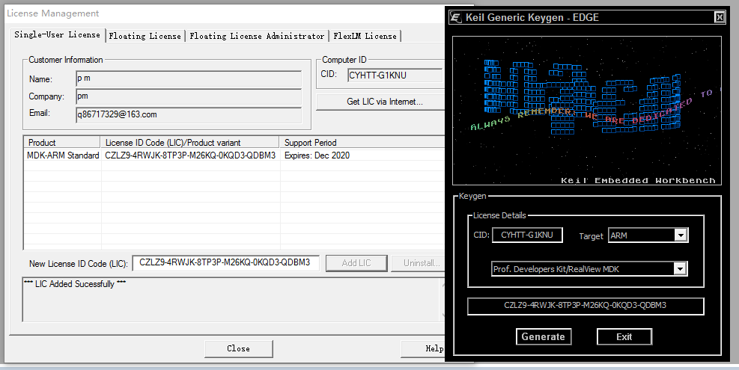Image resolution: width=739 pixels, height=370 pixels.
Task: Click the Email field with the 163.com address
Action: tap(189, 115)
